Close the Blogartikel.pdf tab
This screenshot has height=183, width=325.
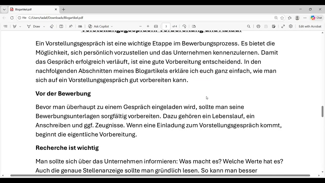pos(56,9)
